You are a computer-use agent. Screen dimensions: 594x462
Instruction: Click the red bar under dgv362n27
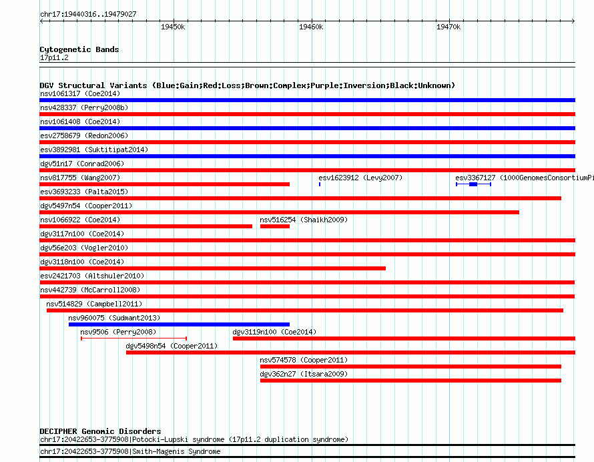[410, 381]
